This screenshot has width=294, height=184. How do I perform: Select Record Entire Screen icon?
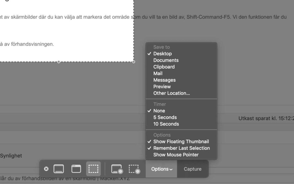[117, 169]
